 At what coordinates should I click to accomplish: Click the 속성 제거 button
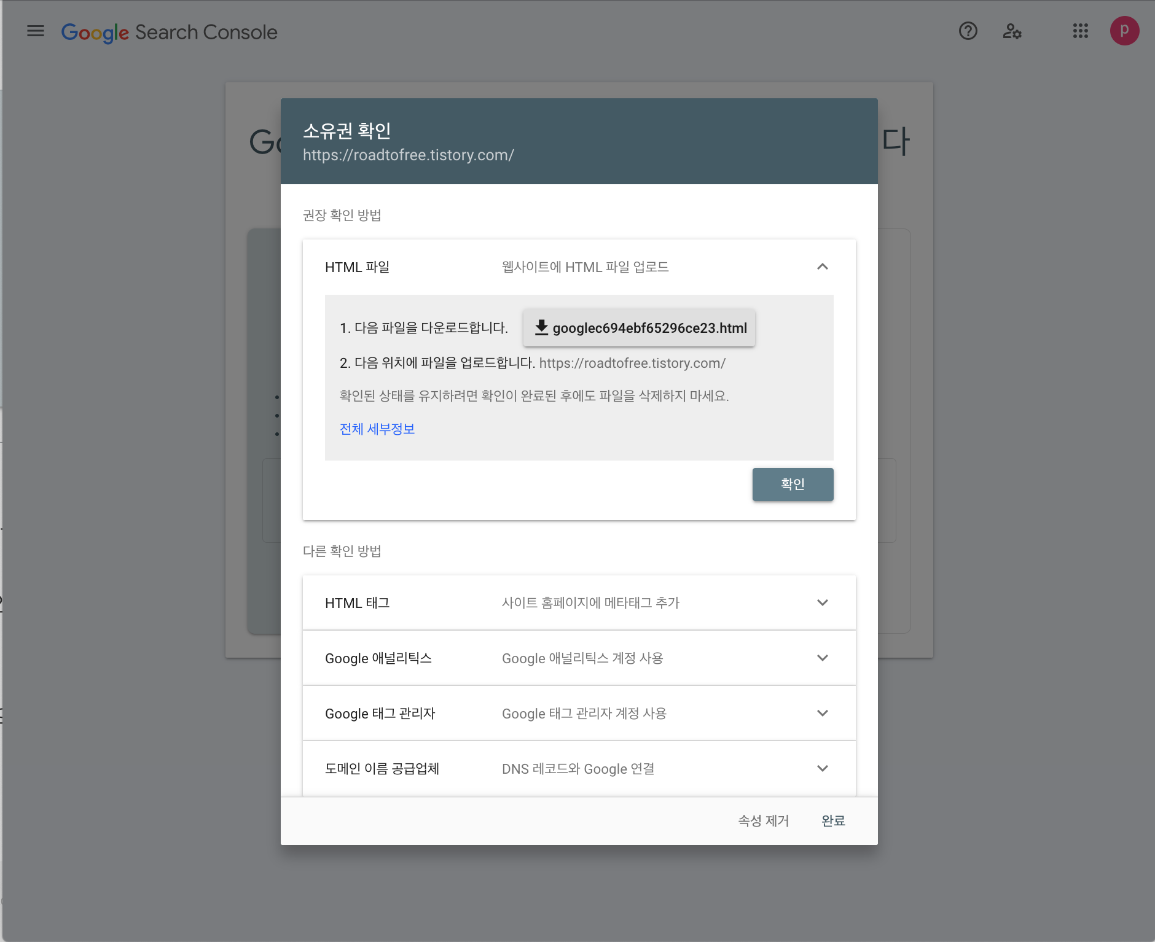pos(763,821)
